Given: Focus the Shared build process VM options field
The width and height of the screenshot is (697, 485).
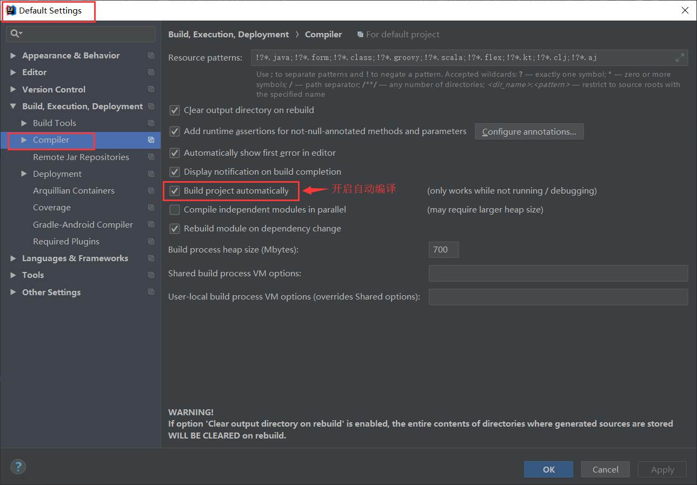Looking at the screenshot, I should coord(558,274).
